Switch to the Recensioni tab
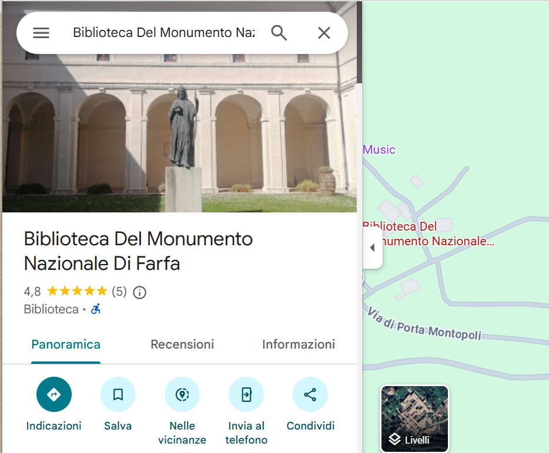This screenshot has height=453, width=549. (x=182, y=344)
